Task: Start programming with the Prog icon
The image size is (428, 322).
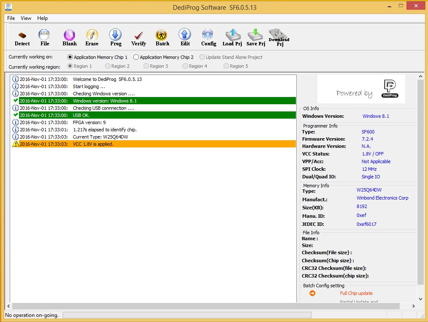Action: [x=116, y=37]
